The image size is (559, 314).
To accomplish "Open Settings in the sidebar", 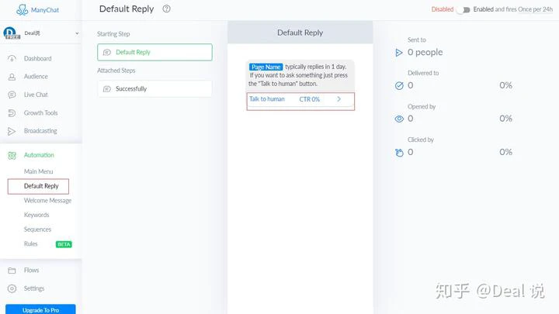I will (x=34, y=288).
